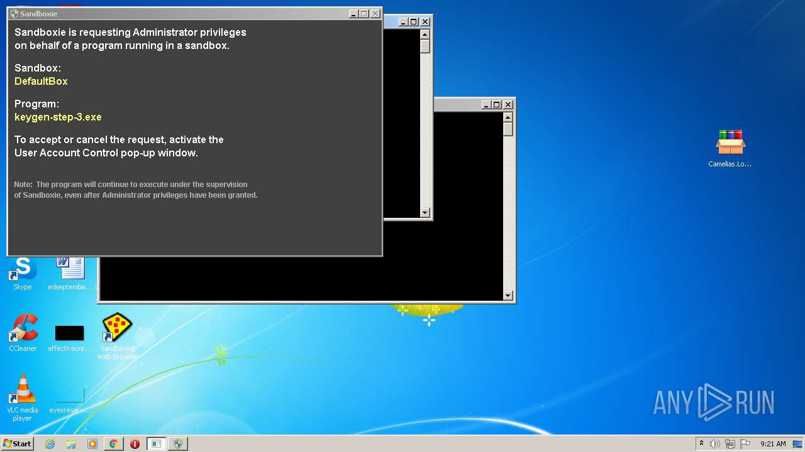Open VLC media player shortcut
The width and height of the screenshot is (805, 452).
pyautogui.click(x=23, y=398)
